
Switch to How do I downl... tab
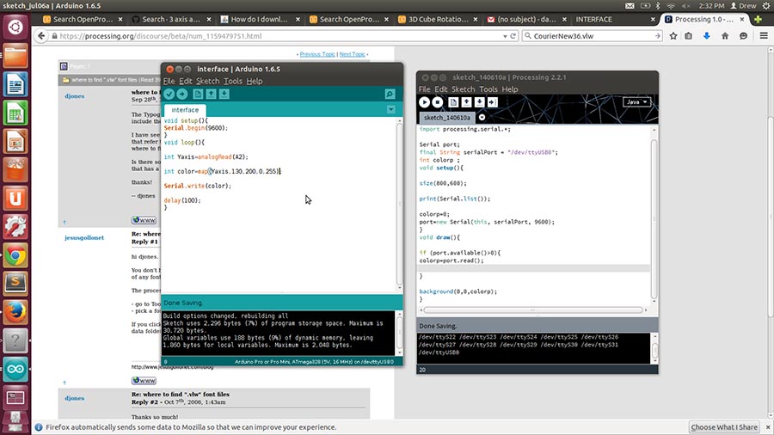click(x=260, y=19)
